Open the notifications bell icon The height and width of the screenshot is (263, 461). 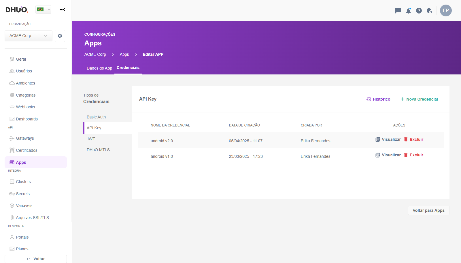coord(409,11)
